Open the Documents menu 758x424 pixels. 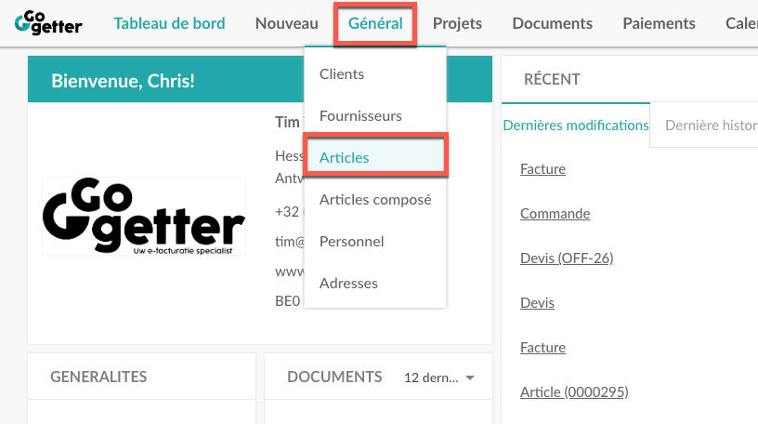pos(552,23)
